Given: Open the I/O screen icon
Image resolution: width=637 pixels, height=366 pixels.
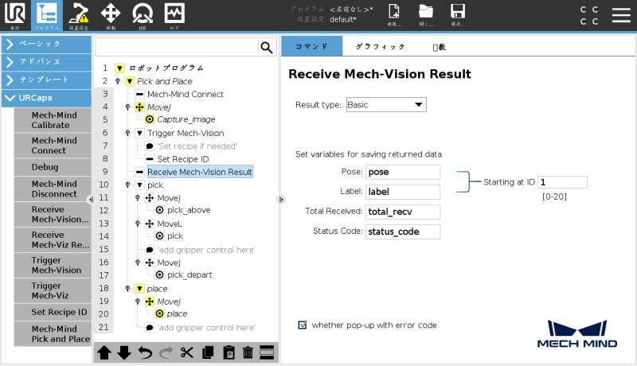Looking at the screenshot, I should pos(143,15).
